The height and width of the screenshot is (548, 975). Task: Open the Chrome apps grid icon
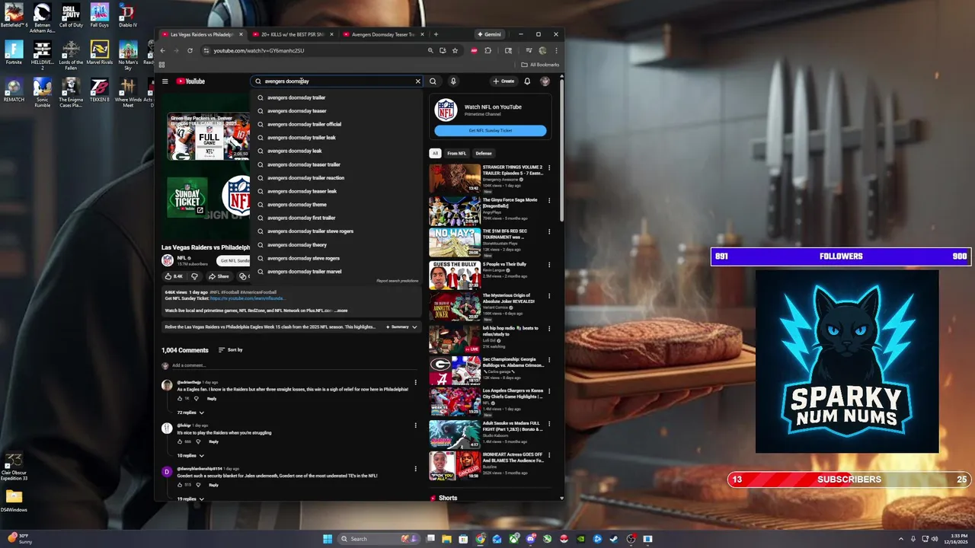coord(161,65)
